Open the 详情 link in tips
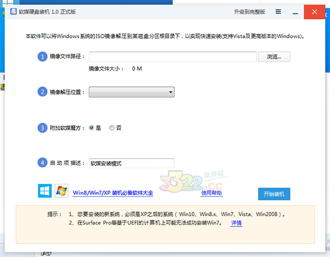The width and height of the screenshot is (330, 257). point(236,223)
